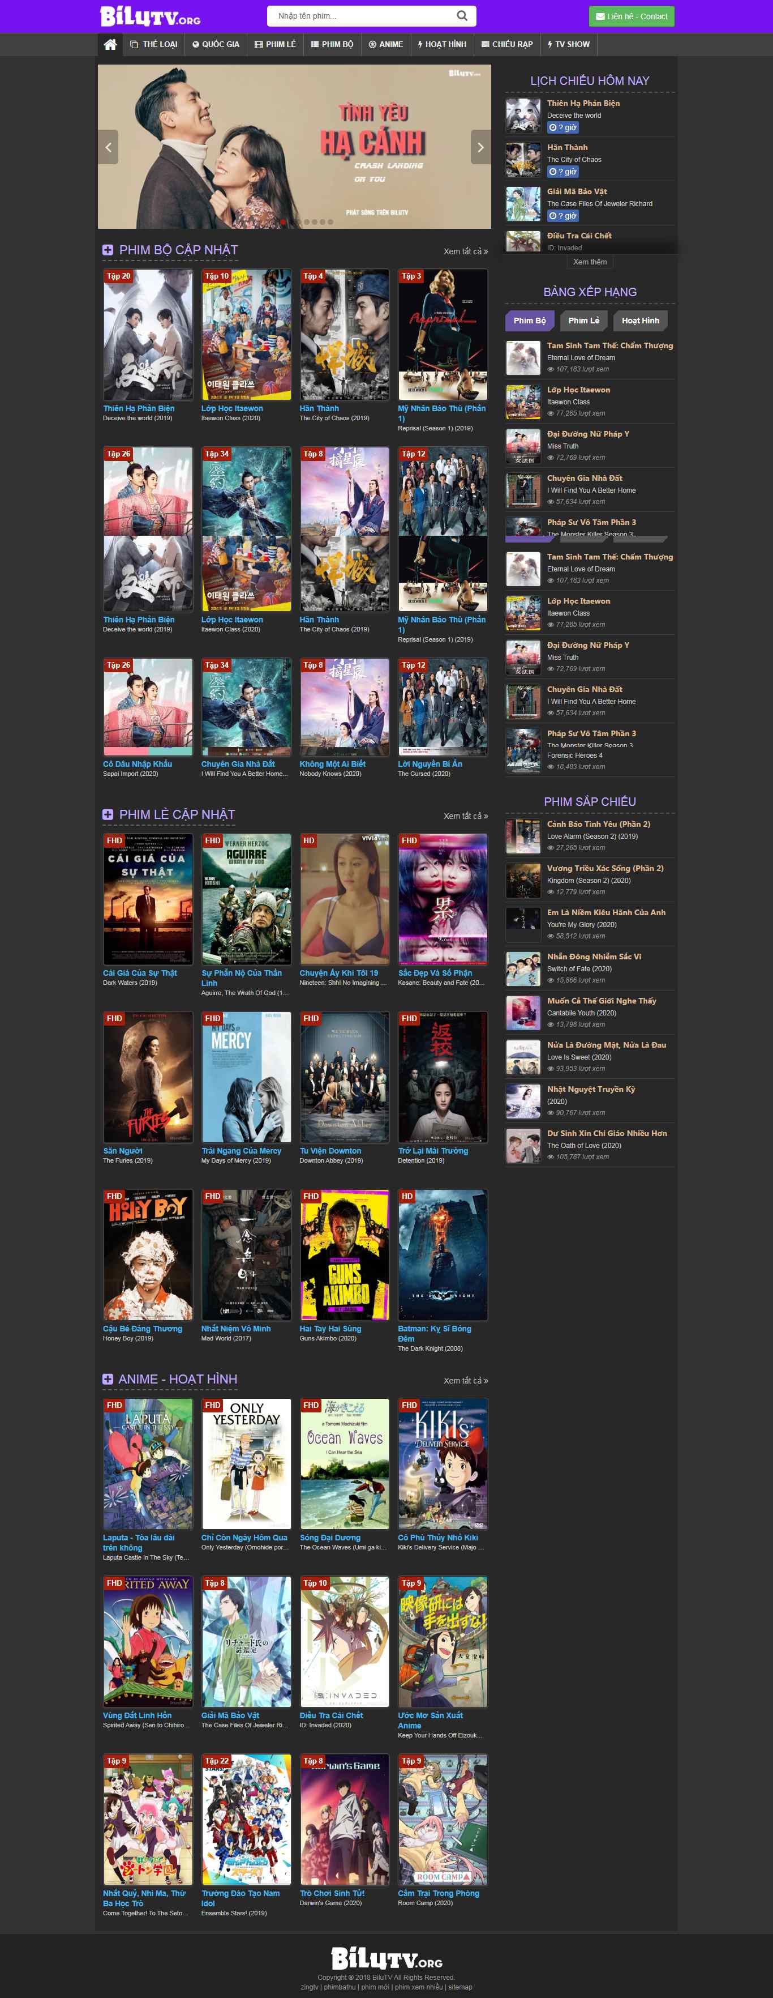Open the Liên hệ - Contact button
Image resolution: width=773 pixels, height=1998 pixels.
631,16
